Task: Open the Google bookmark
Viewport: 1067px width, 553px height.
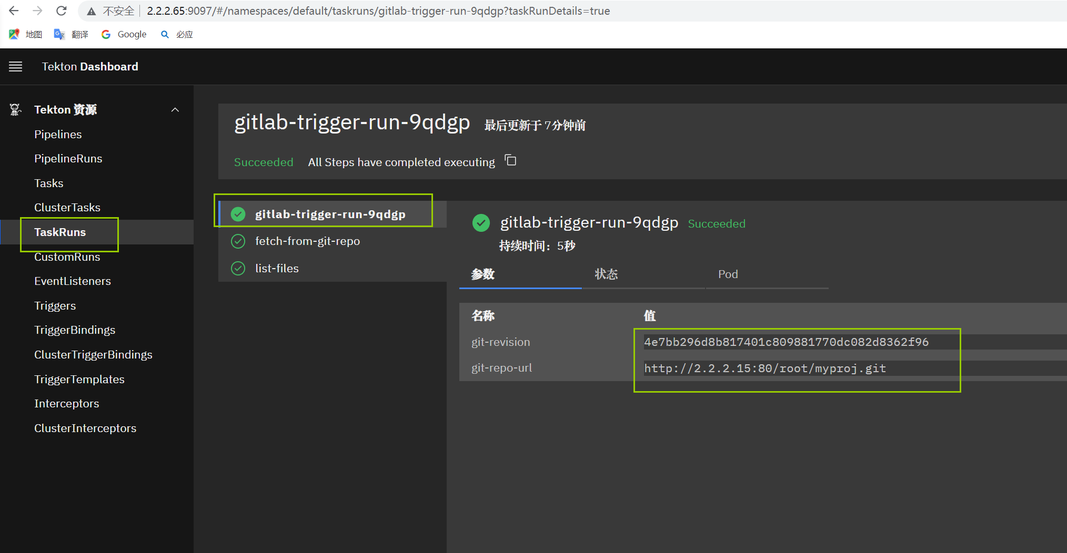Action: pos(124,34)
